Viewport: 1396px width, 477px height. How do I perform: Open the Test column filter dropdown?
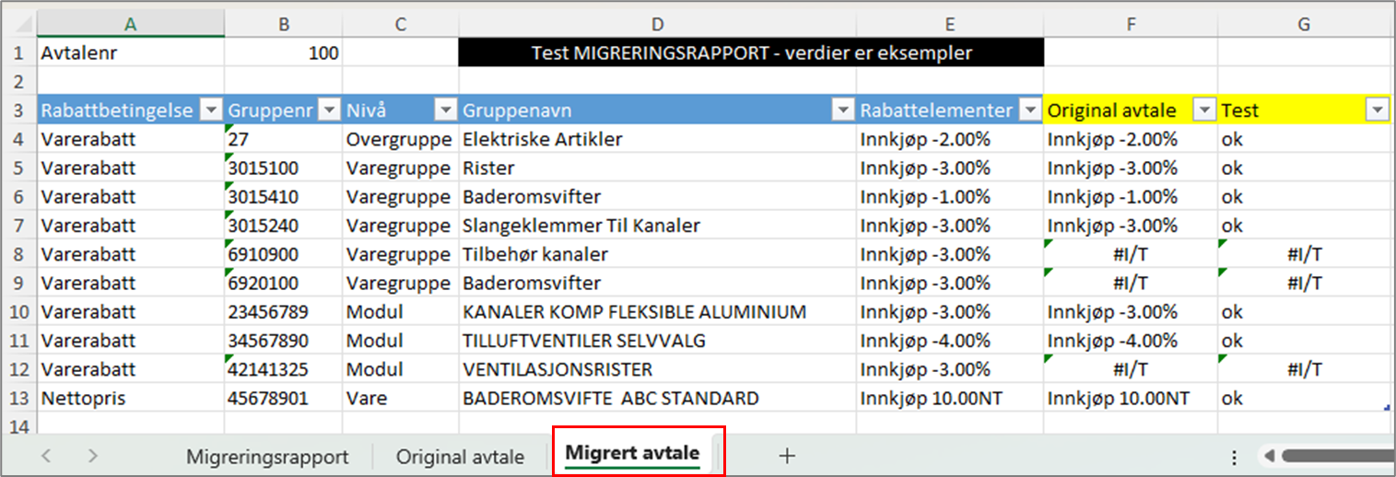1377,111
